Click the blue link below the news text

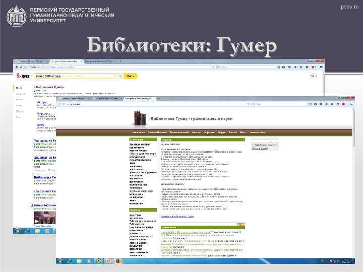[177, 217]
